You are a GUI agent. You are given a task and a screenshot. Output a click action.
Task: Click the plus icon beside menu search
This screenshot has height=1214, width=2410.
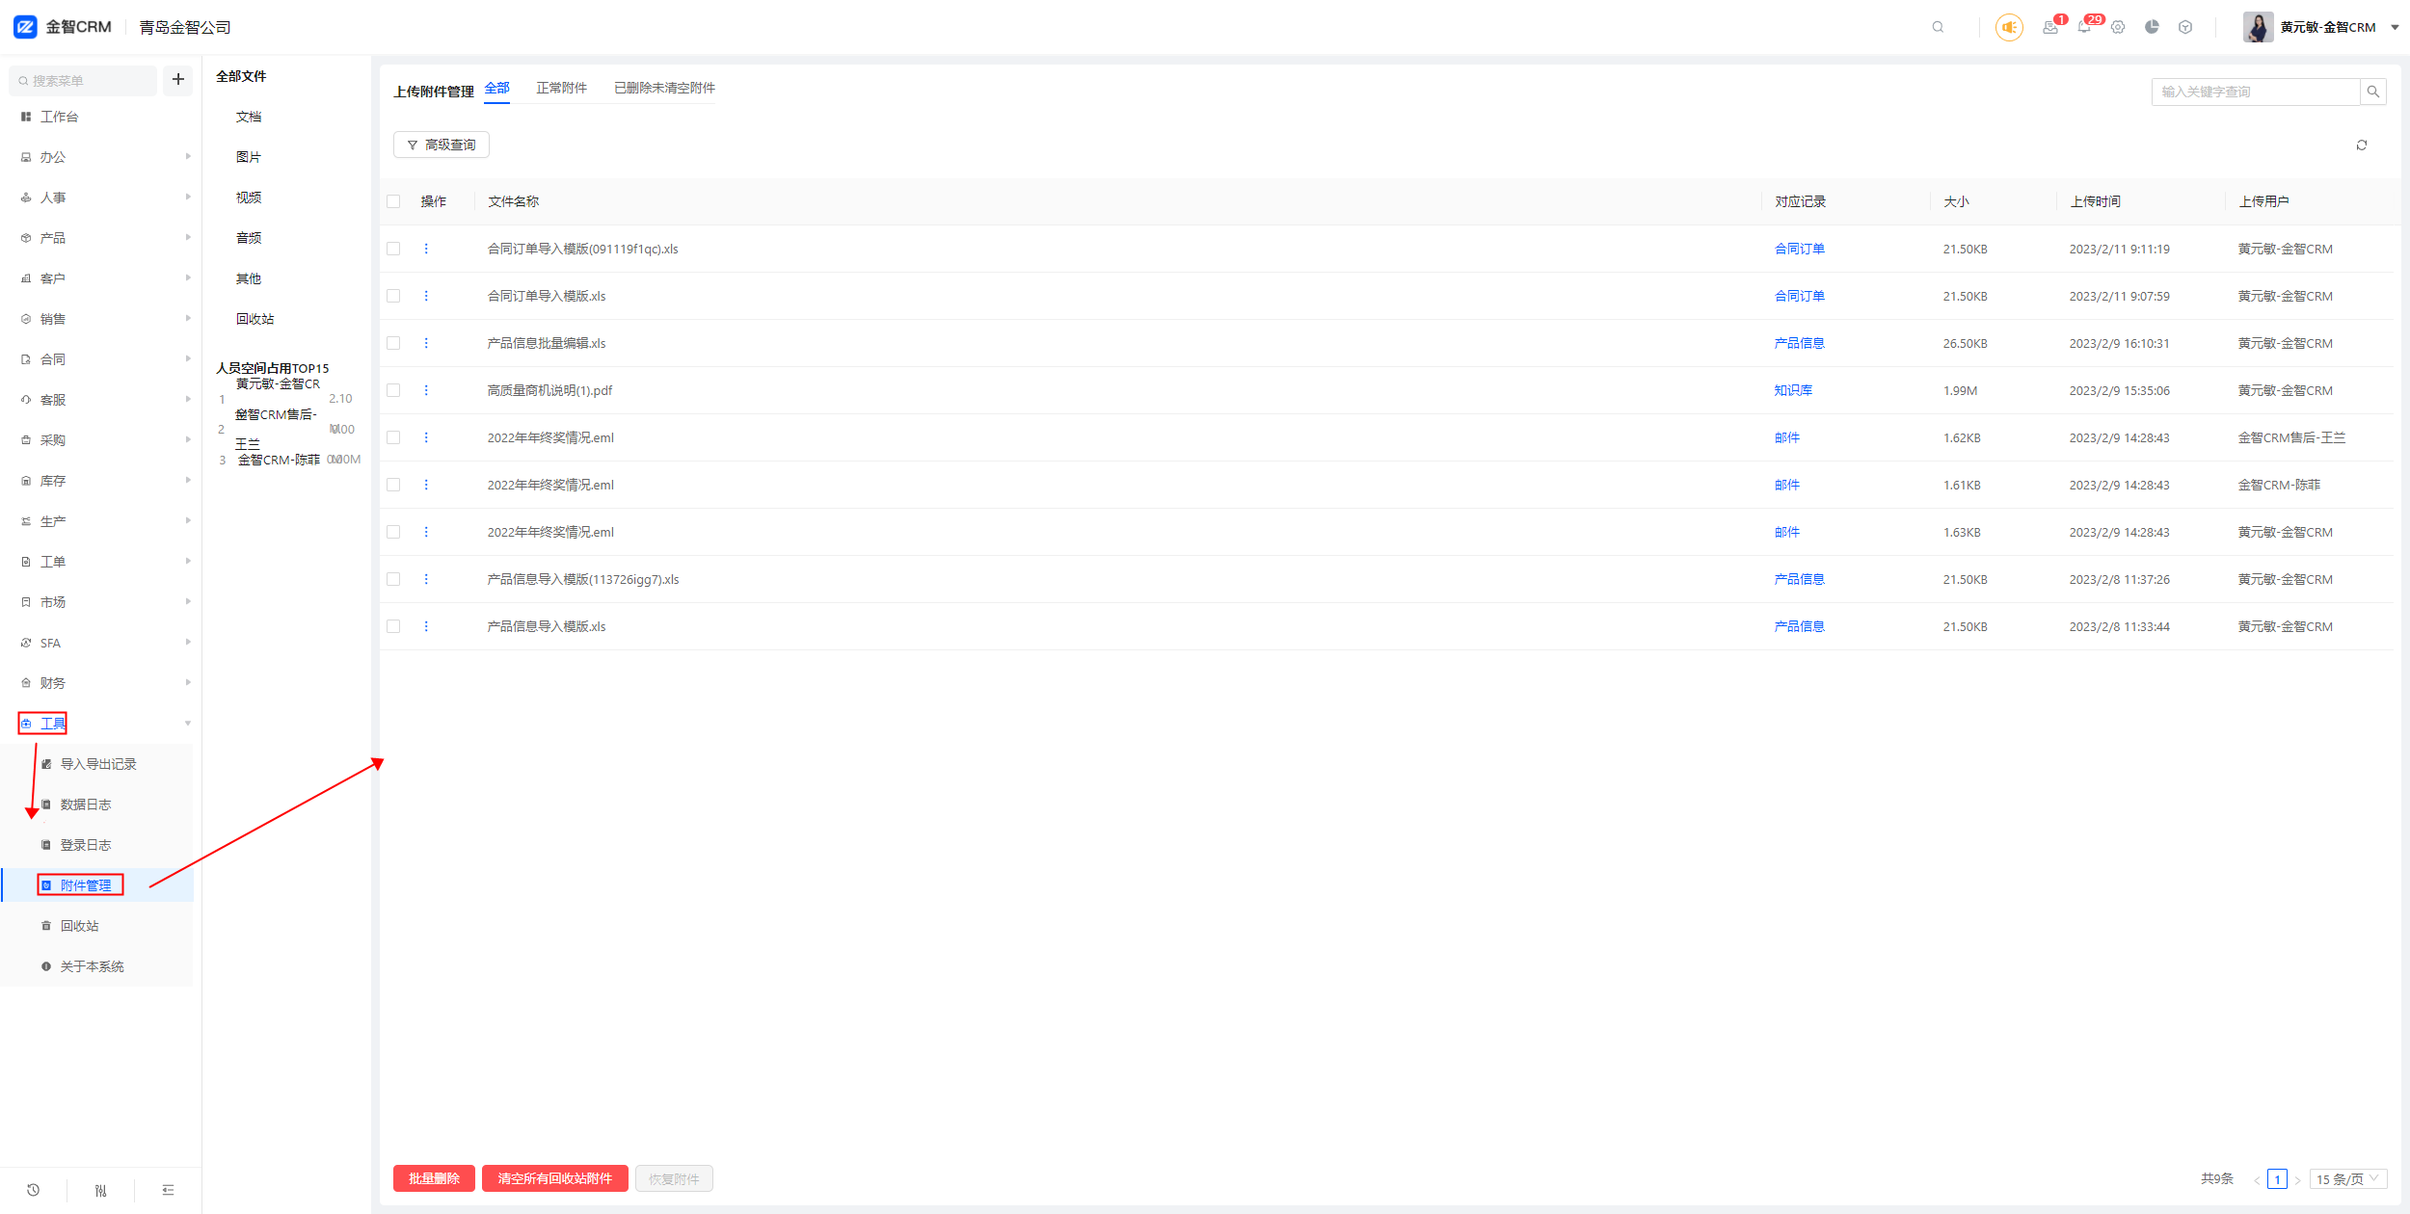coord(178,79)
